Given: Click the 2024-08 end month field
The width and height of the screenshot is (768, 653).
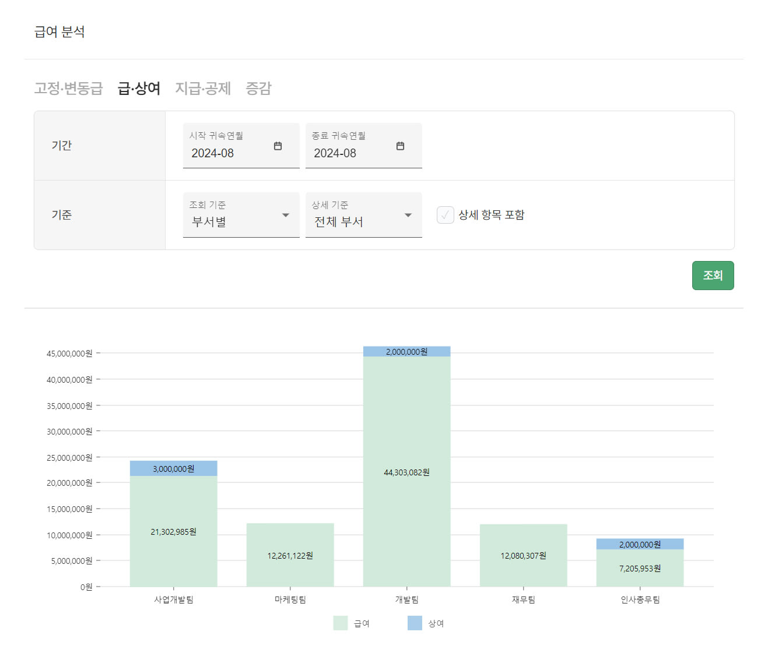Looking at the screenshot, I should 363,146.
